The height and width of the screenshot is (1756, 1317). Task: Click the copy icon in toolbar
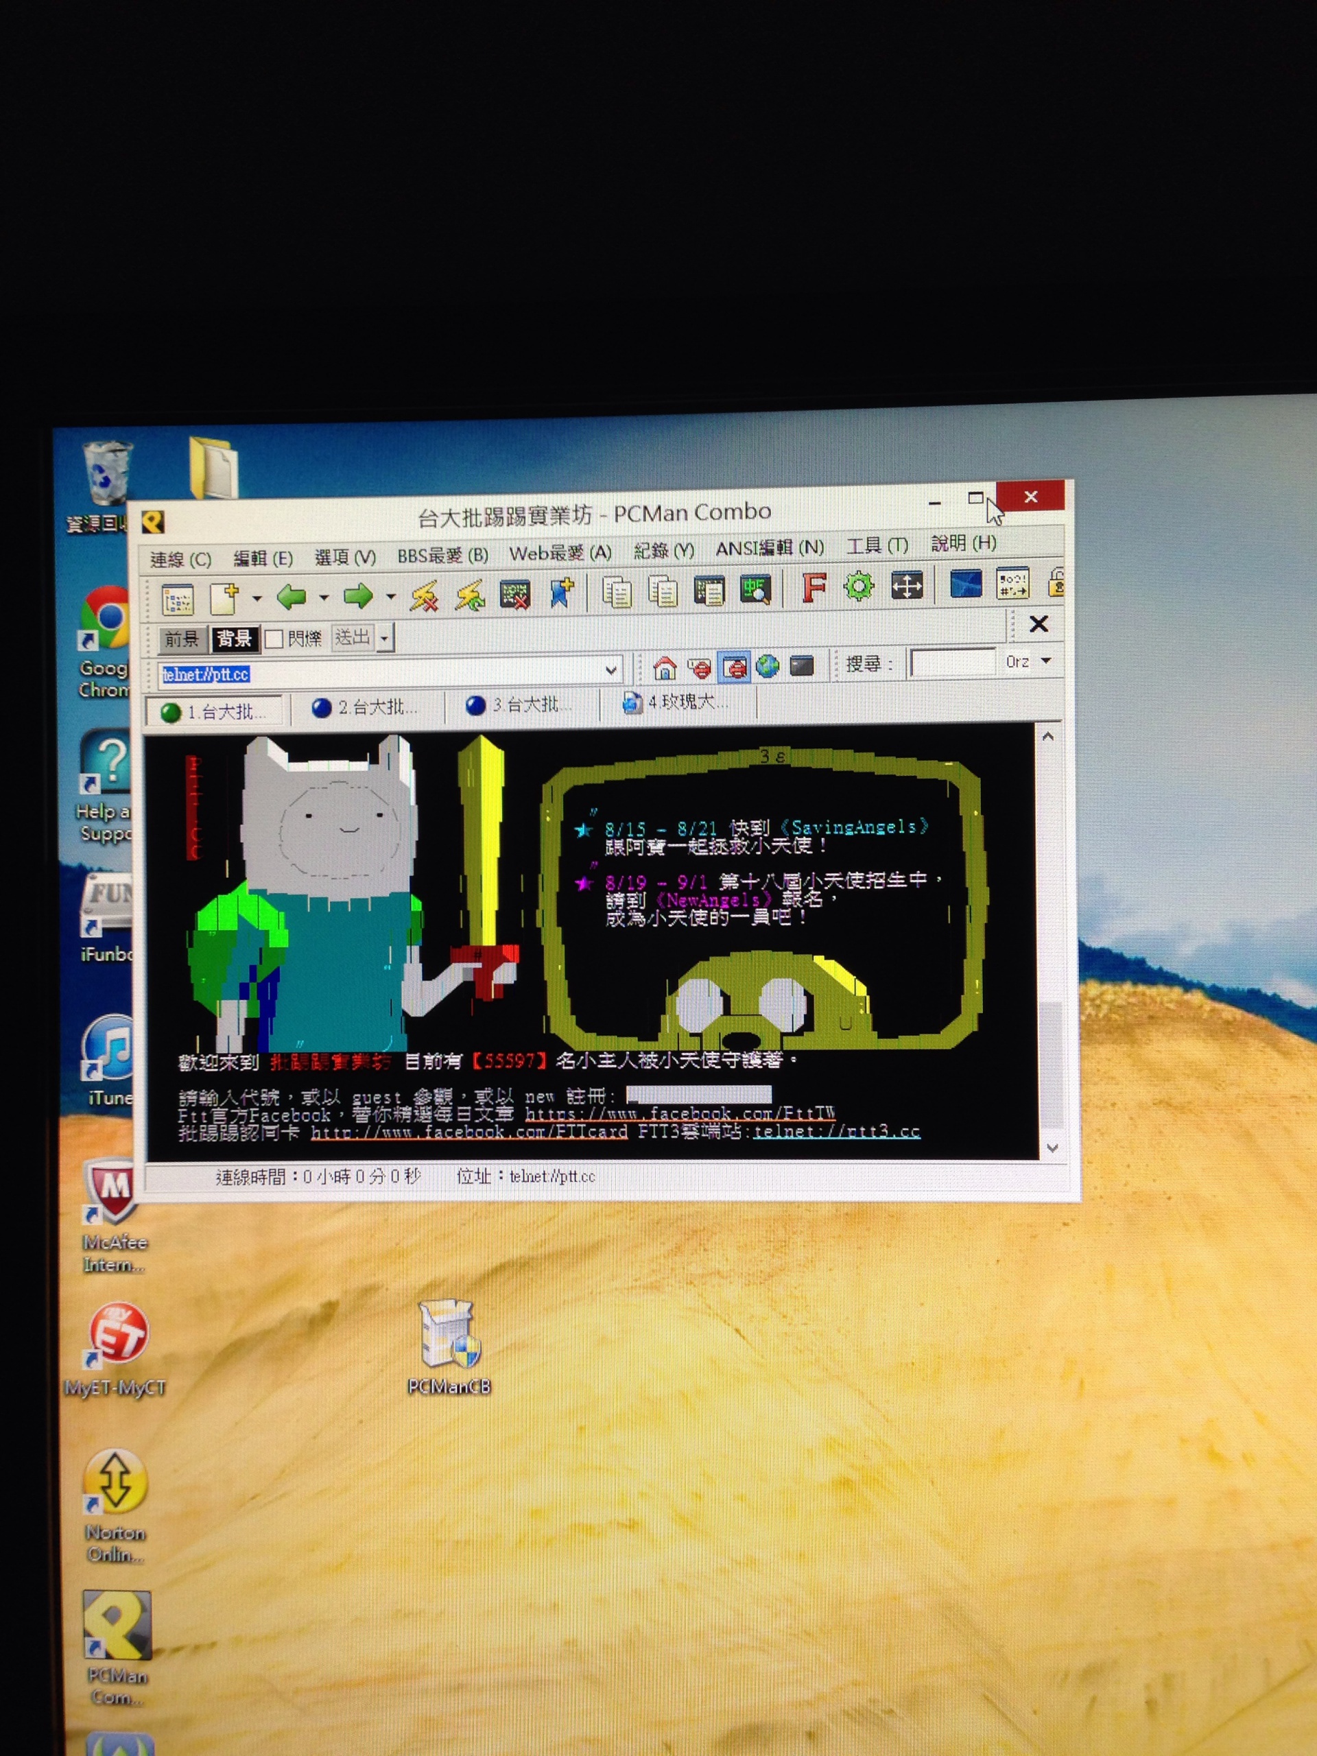(617, 592)
